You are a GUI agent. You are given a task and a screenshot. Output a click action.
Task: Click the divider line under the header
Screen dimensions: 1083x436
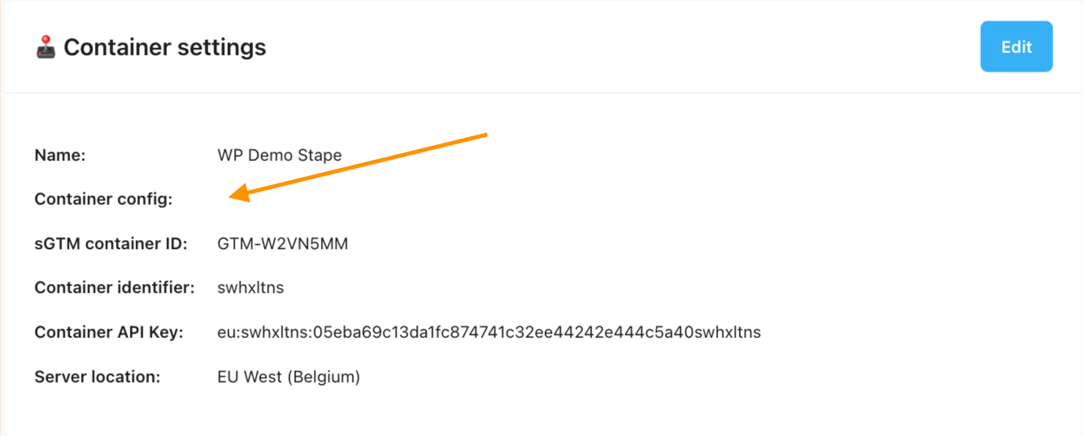pyautogui.click(x=543, y=93)
